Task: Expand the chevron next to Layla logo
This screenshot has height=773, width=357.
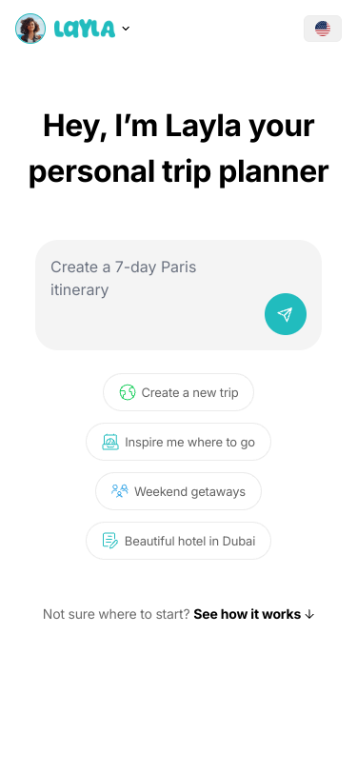Action: (126, 29)
